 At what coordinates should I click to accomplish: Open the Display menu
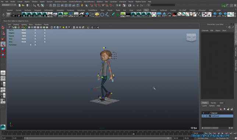[x=27, y=1]
